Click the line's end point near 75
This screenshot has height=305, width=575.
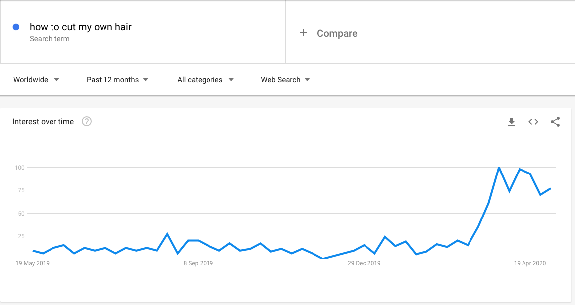click(x=550, y=188)
